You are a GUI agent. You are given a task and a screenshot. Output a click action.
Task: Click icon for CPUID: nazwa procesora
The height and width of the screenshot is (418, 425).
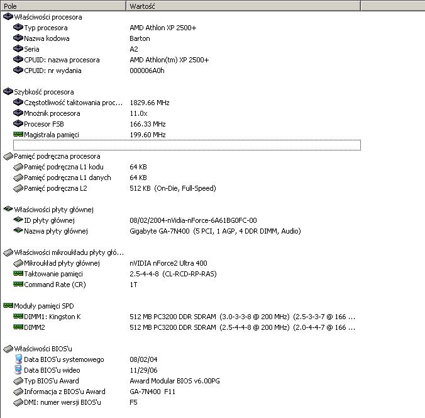(18, 59)
